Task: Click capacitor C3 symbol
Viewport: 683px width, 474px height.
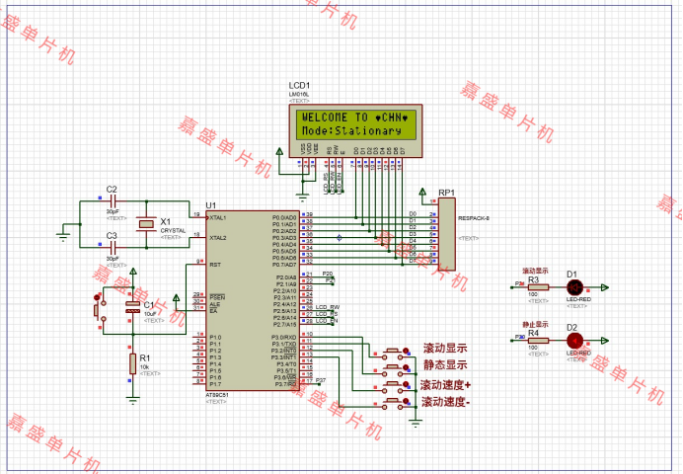Action: 113,248
